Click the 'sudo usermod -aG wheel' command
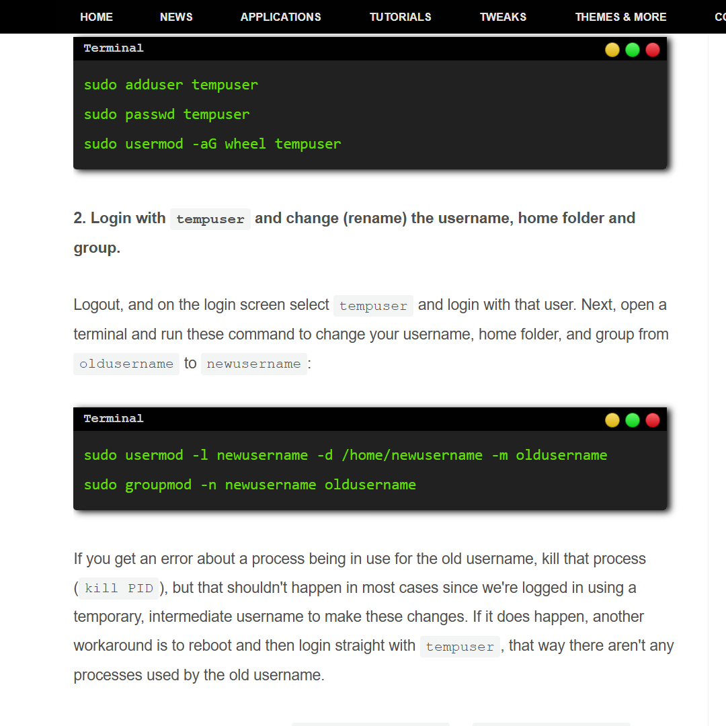Viewport: 726px width, 726px height. [x=212, y=144]
